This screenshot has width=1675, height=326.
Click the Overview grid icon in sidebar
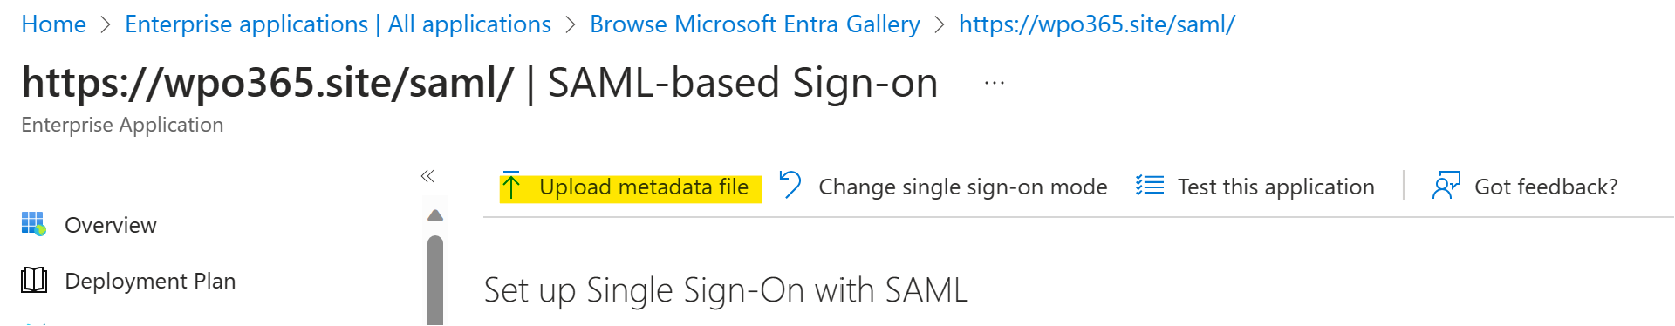coord(34,224)
